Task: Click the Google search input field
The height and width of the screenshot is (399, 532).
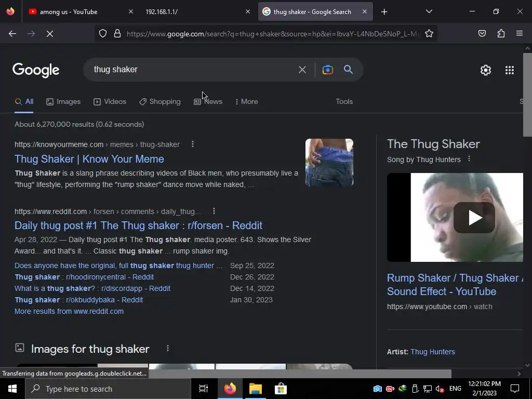Action: 193,70
